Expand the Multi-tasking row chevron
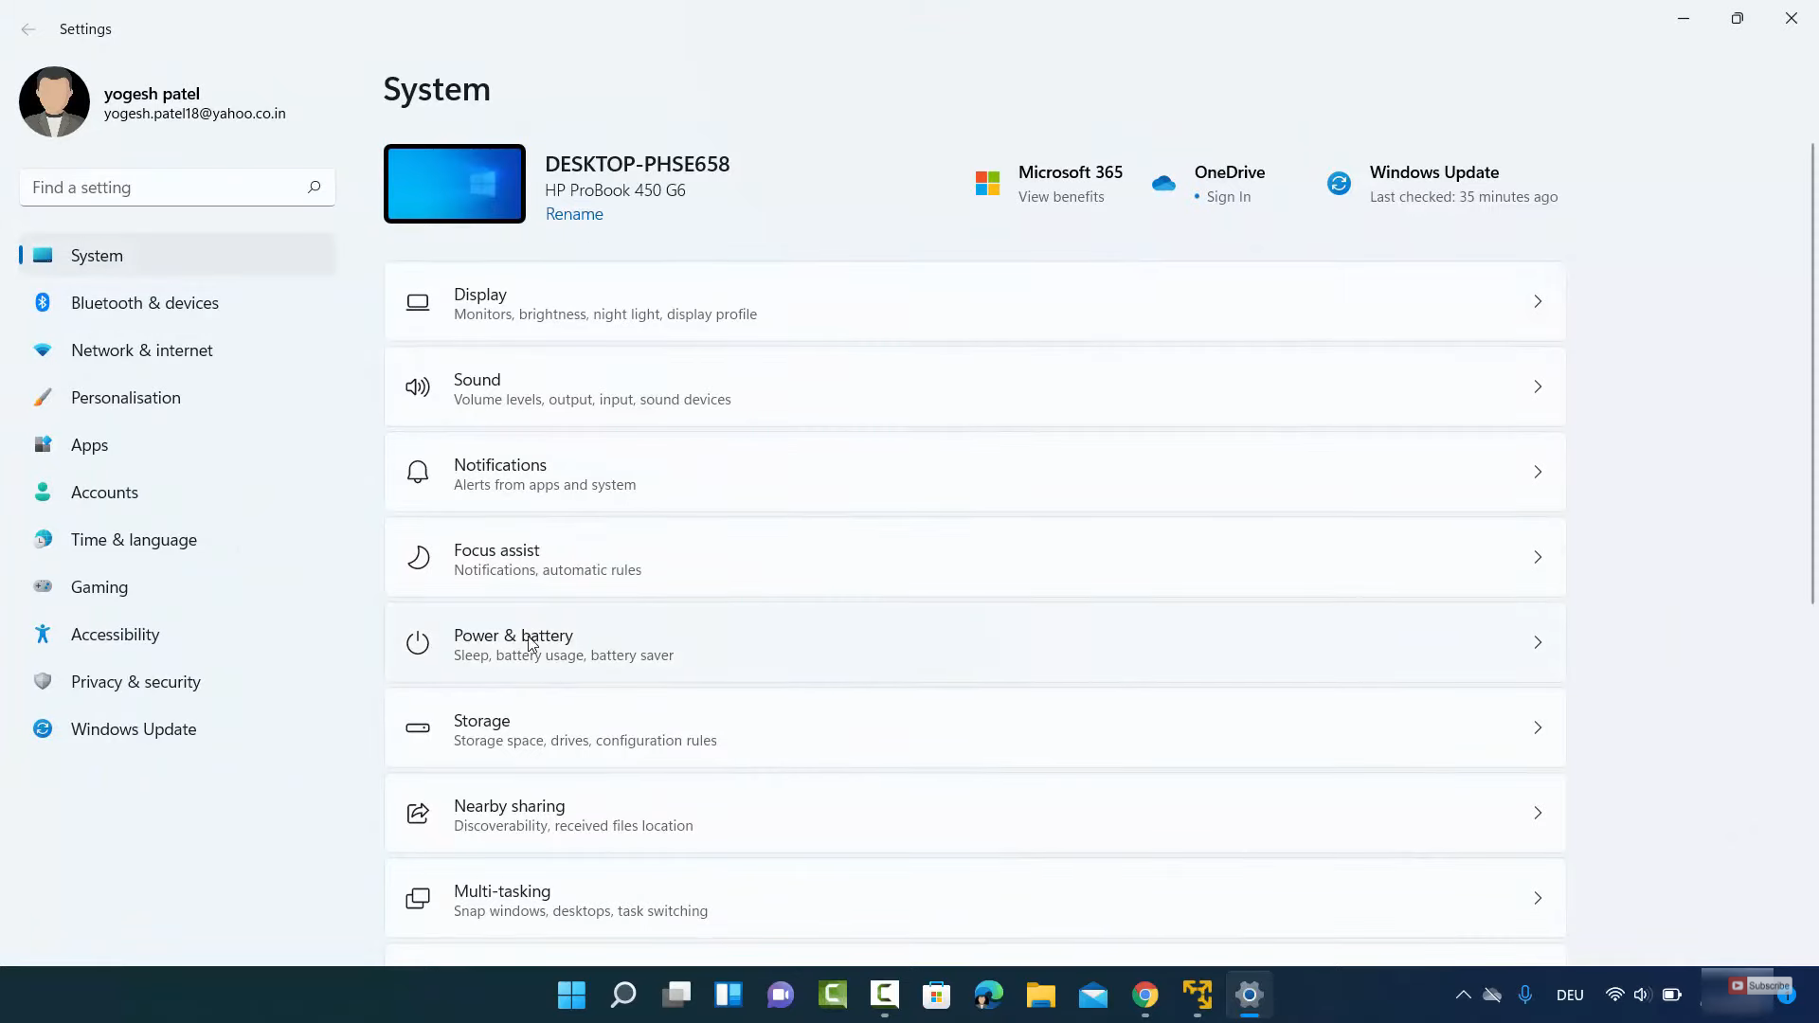Screen dimensions: 1819x1023 pos(1537,899)
